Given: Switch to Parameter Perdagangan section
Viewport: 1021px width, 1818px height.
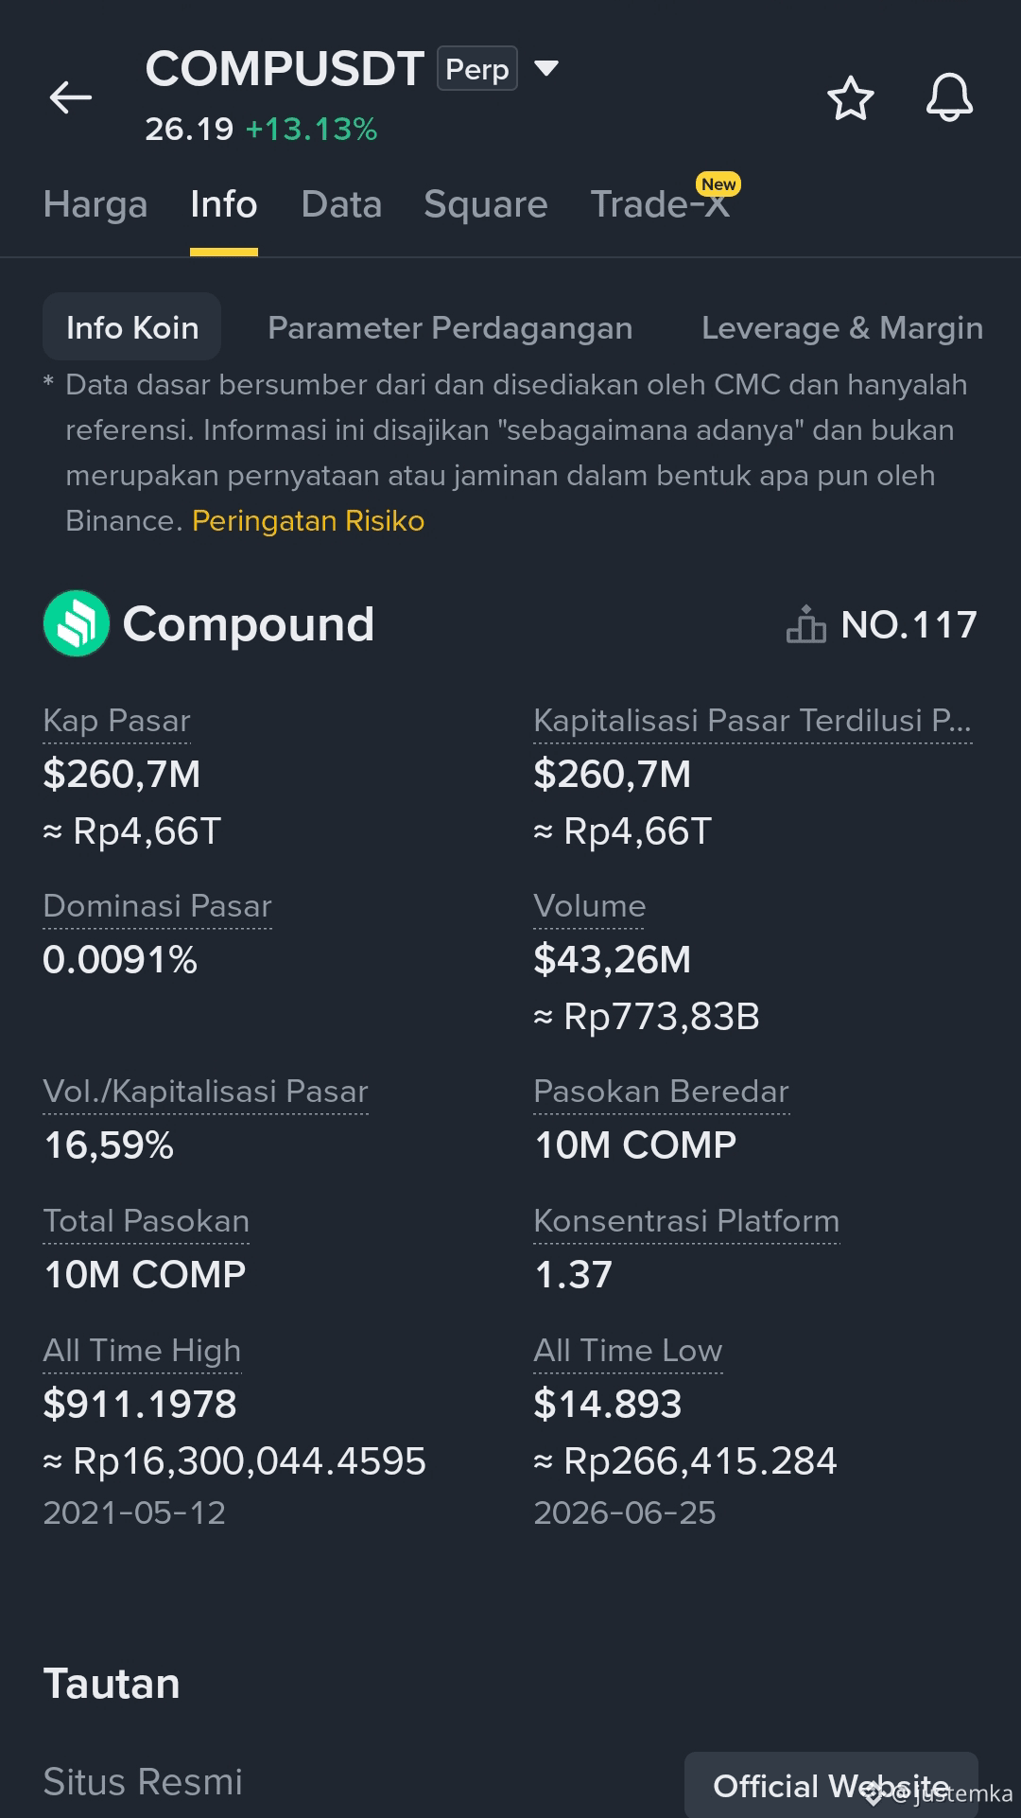Looking at the screenshot, I should 450,327.
